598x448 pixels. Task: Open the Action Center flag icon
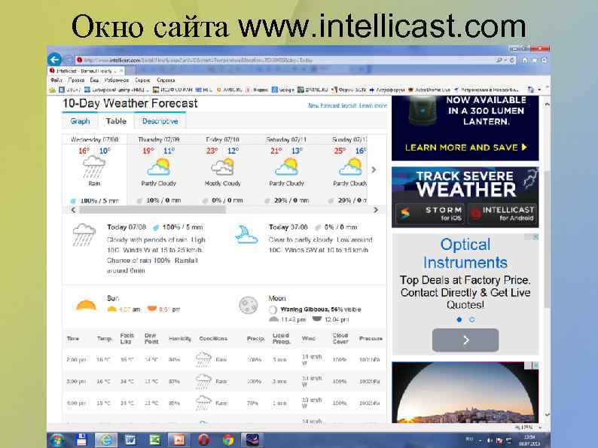point(499,440)
